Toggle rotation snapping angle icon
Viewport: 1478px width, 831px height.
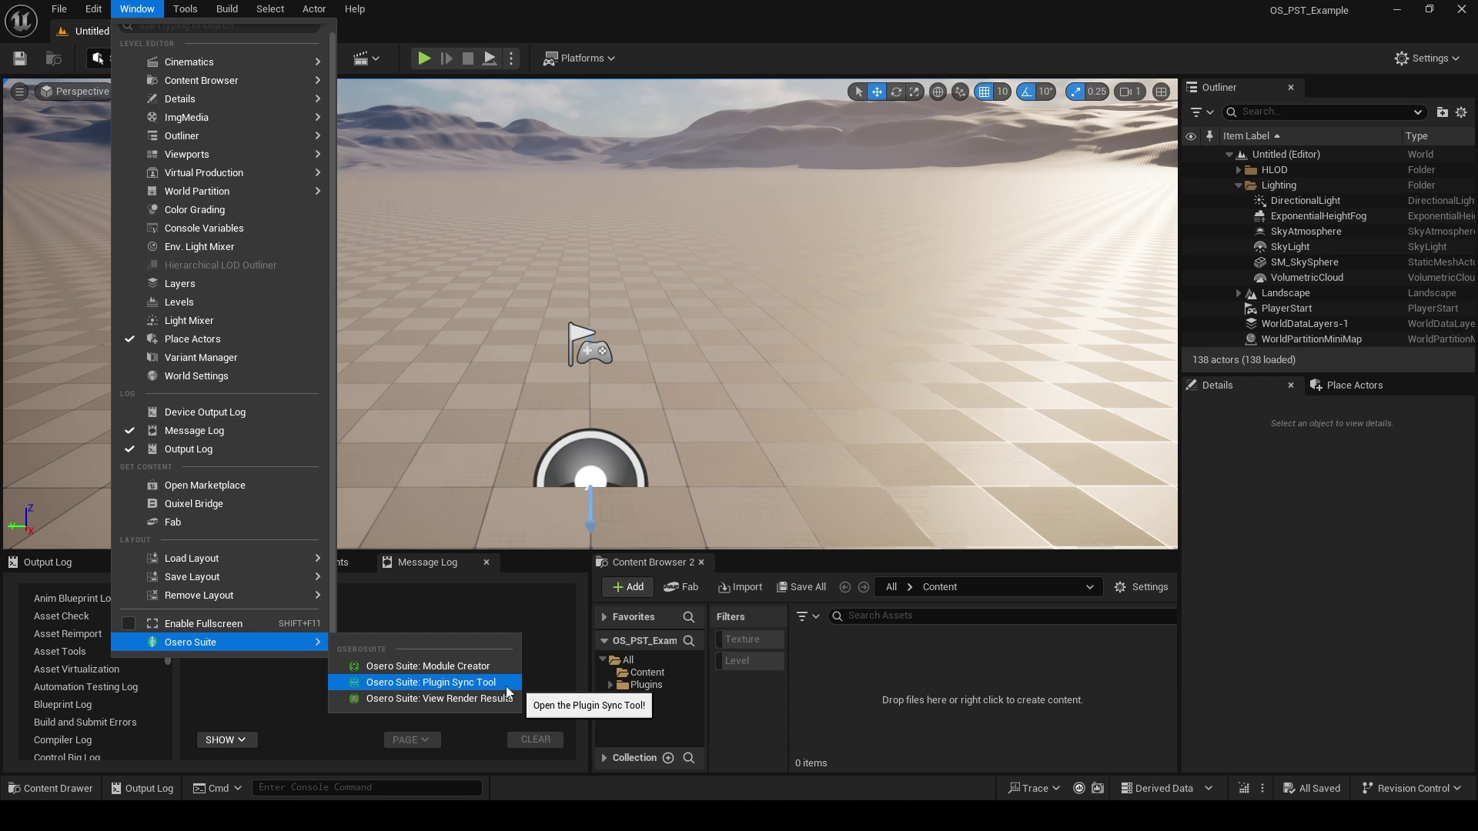coord(1026,92)
